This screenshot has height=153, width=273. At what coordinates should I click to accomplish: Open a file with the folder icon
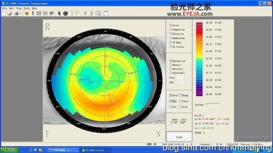click(10, 13)
